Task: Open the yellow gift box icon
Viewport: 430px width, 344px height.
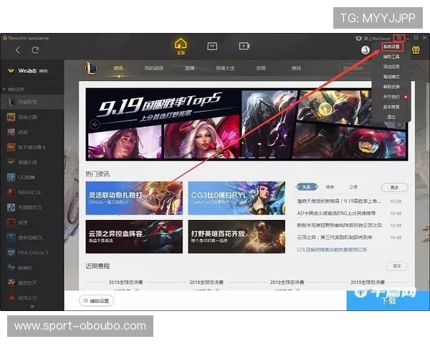Action: coord(416,50)
